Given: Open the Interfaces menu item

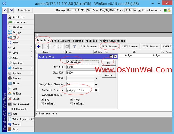Looking at the screenshot, I should pyautogui.click(x=21, y=22).
